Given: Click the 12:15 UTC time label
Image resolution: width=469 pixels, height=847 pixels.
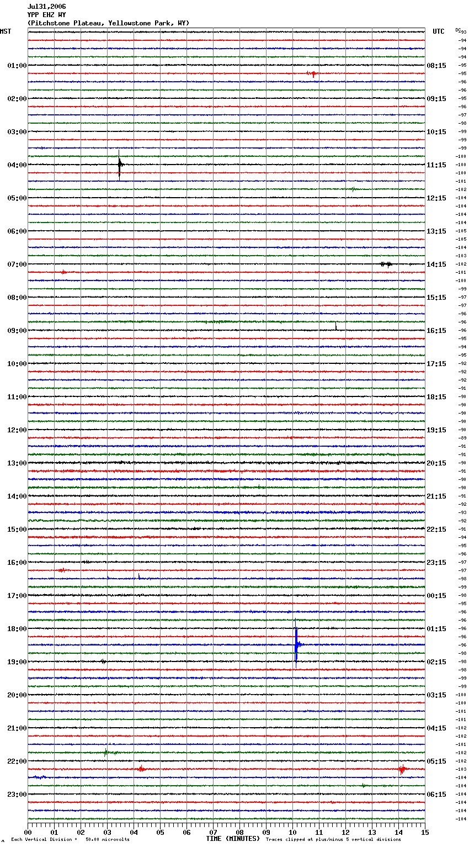Looking at the screenshot, I should pos(436,198).
